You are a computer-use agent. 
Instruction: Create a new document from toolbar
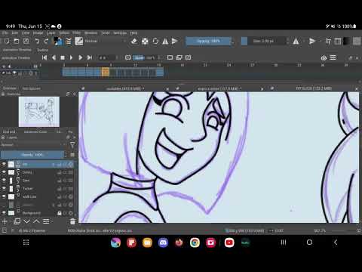(x=7, y=41)
